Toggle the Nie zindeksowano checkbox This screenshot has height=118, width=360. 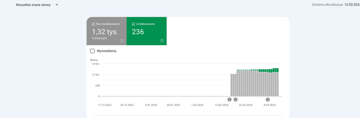coord(93,24)
